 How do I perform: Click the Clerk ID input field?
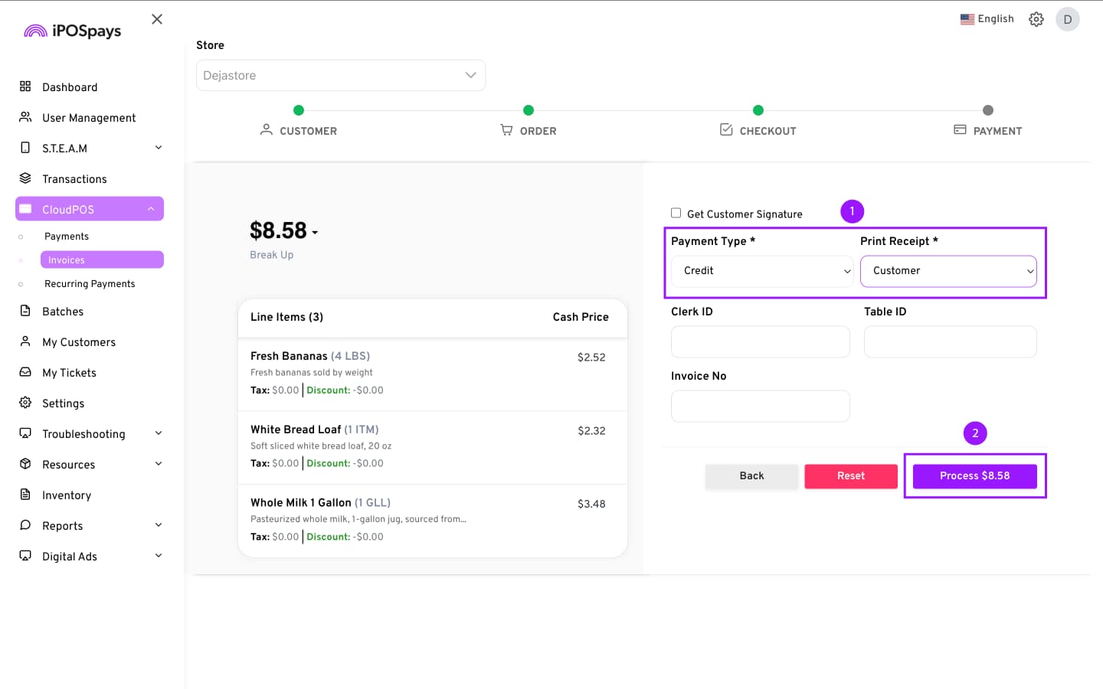pos(760,342)
